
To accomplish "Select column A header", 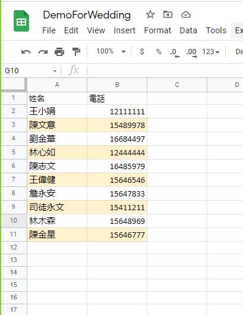I will [x=57, y=85].
